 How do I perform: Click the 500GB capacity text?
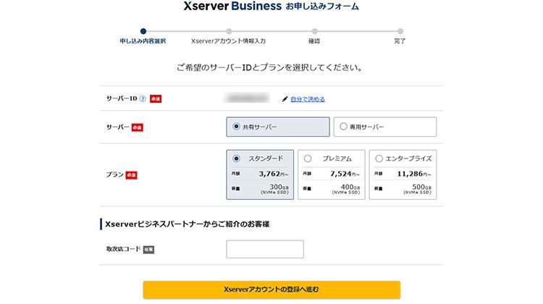[x=421, y=187]
